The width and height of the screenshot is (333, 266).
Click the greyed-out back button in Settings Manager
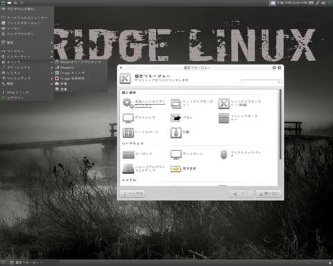[240, 194]
